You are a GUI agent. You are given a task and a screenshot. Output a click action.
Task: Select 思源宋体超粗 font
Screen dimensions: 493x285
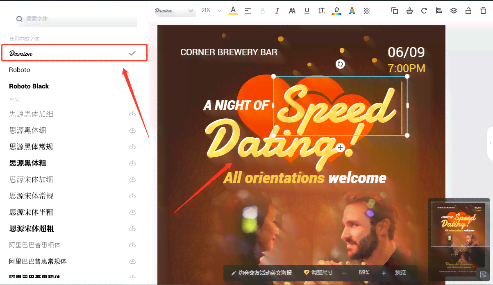[x=32, y=228]
